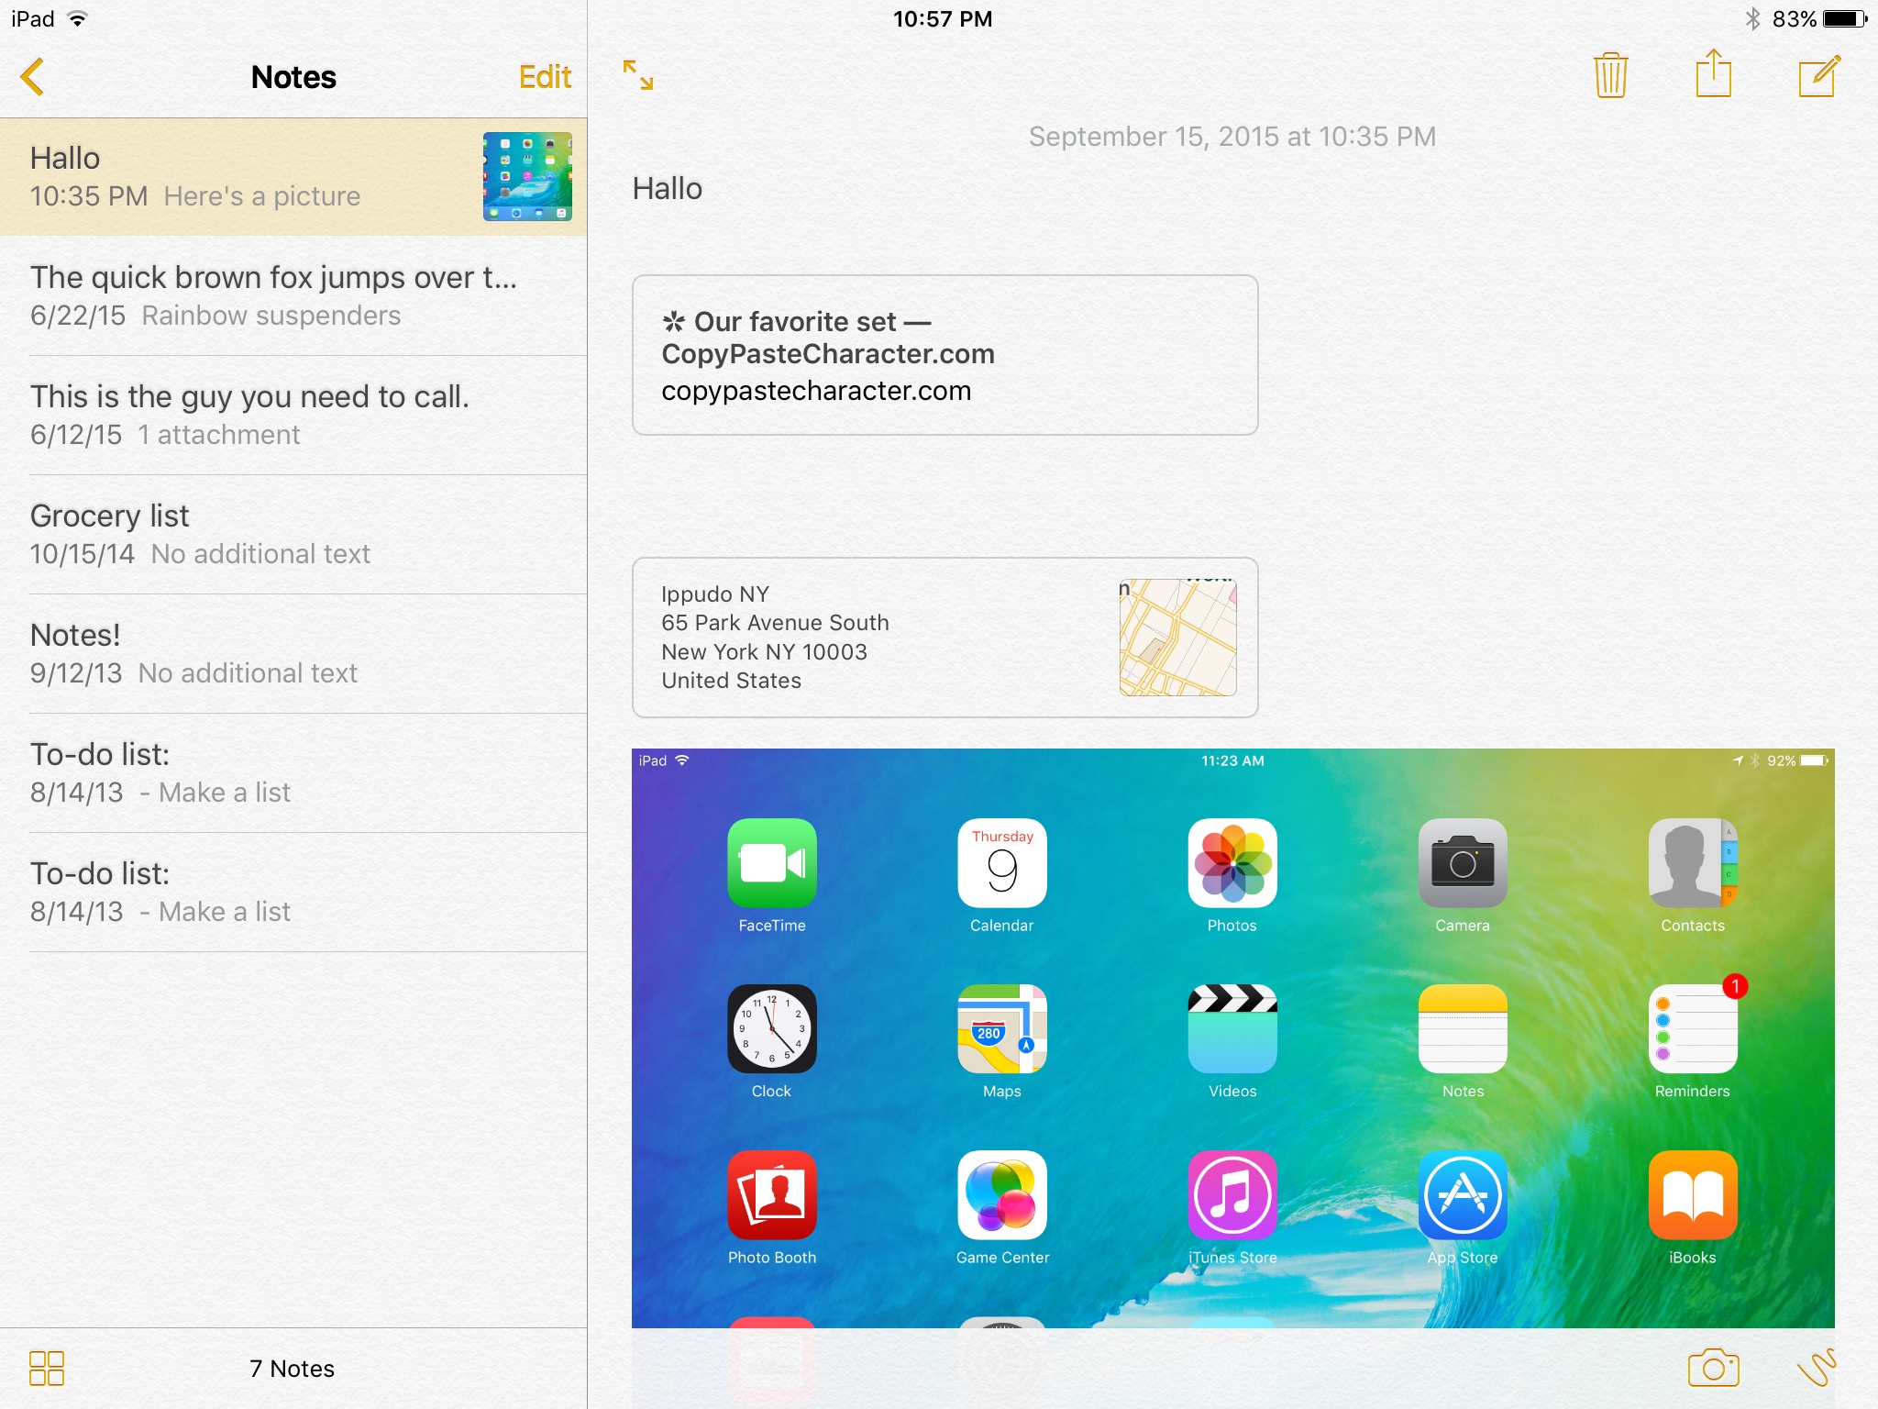Tap the embedded home screen screenshot
This screenshot has height=1409, width=1878.
click(x=1232, y=1037)
